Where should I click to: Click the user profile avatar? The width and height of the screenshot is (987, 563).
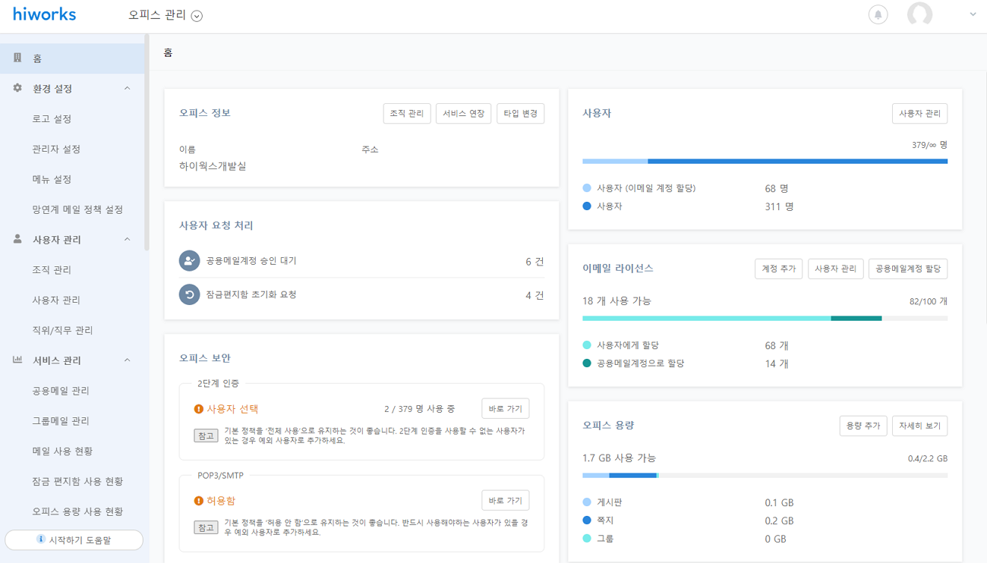click(919, 14)
